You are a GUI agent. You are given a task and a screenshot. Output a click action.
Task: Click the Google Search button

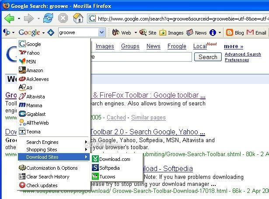(x=208, y=57)
